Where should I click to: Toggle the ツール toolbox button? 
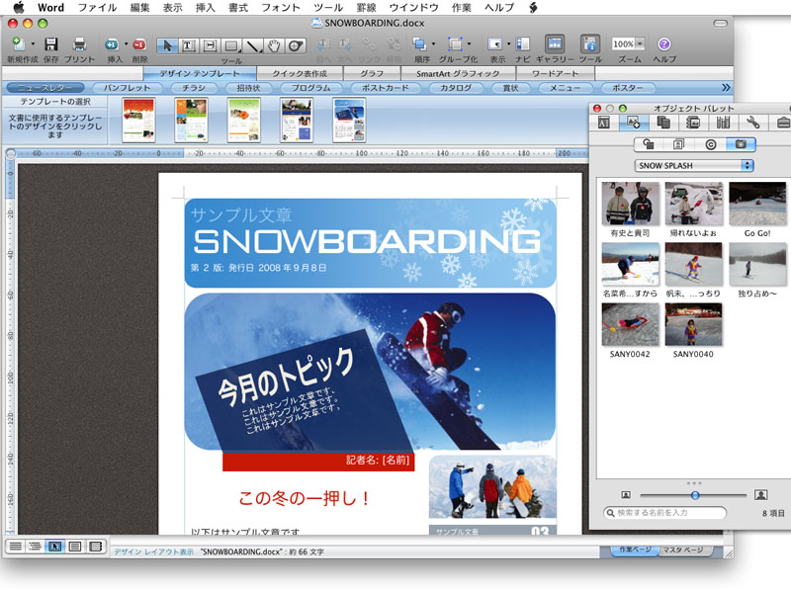point(589,44)
